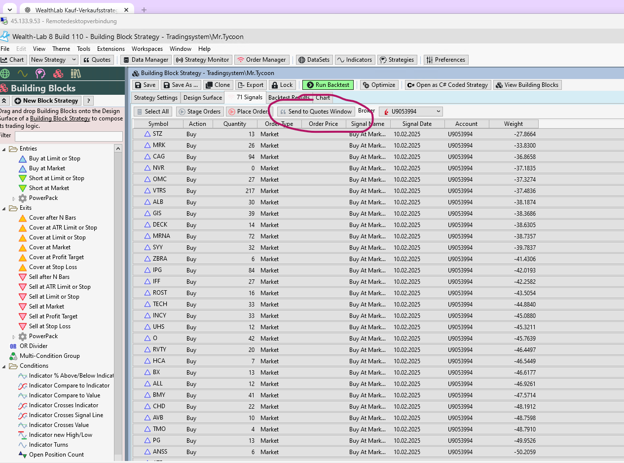Image resolution: width=624 pixels, height=463 pixels.
Task: Click the Building Block Strategy help link
Action: coord(60,118)
